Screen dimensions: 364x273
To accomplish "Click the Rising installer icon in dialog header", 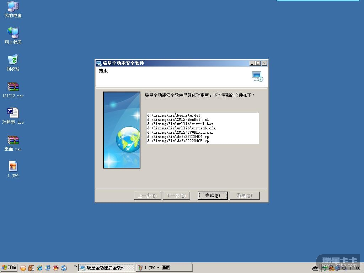I will pyautogui.click(x=257, y=76).
